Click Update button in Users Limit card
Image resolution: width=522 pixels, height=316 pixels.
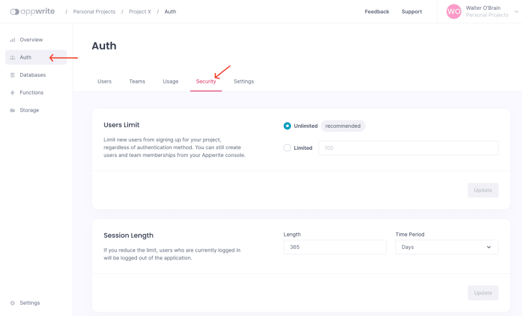(483, 190)
